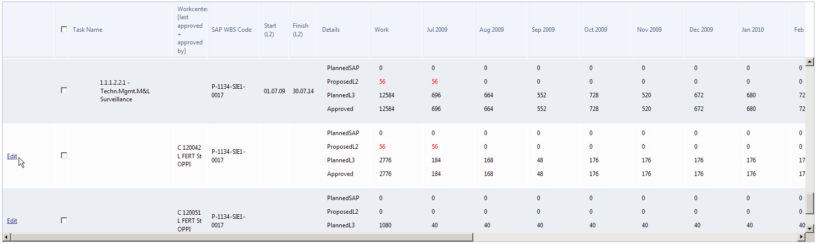Select the Finish (L2) column header

300,30
